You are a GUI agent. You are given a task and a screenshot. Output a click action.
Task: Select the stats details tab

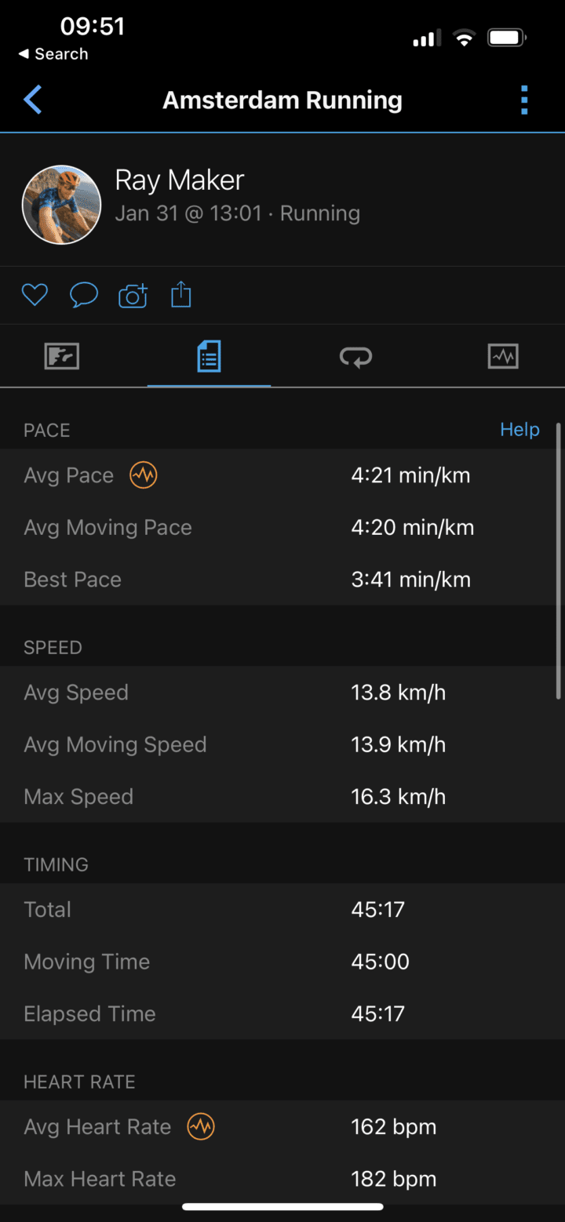tap(209, 357)
